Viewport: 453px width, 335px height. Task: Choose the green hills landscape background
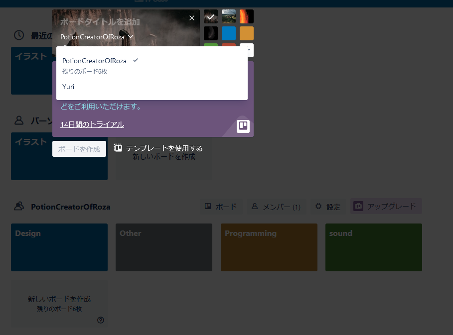[x=229, y=16]
